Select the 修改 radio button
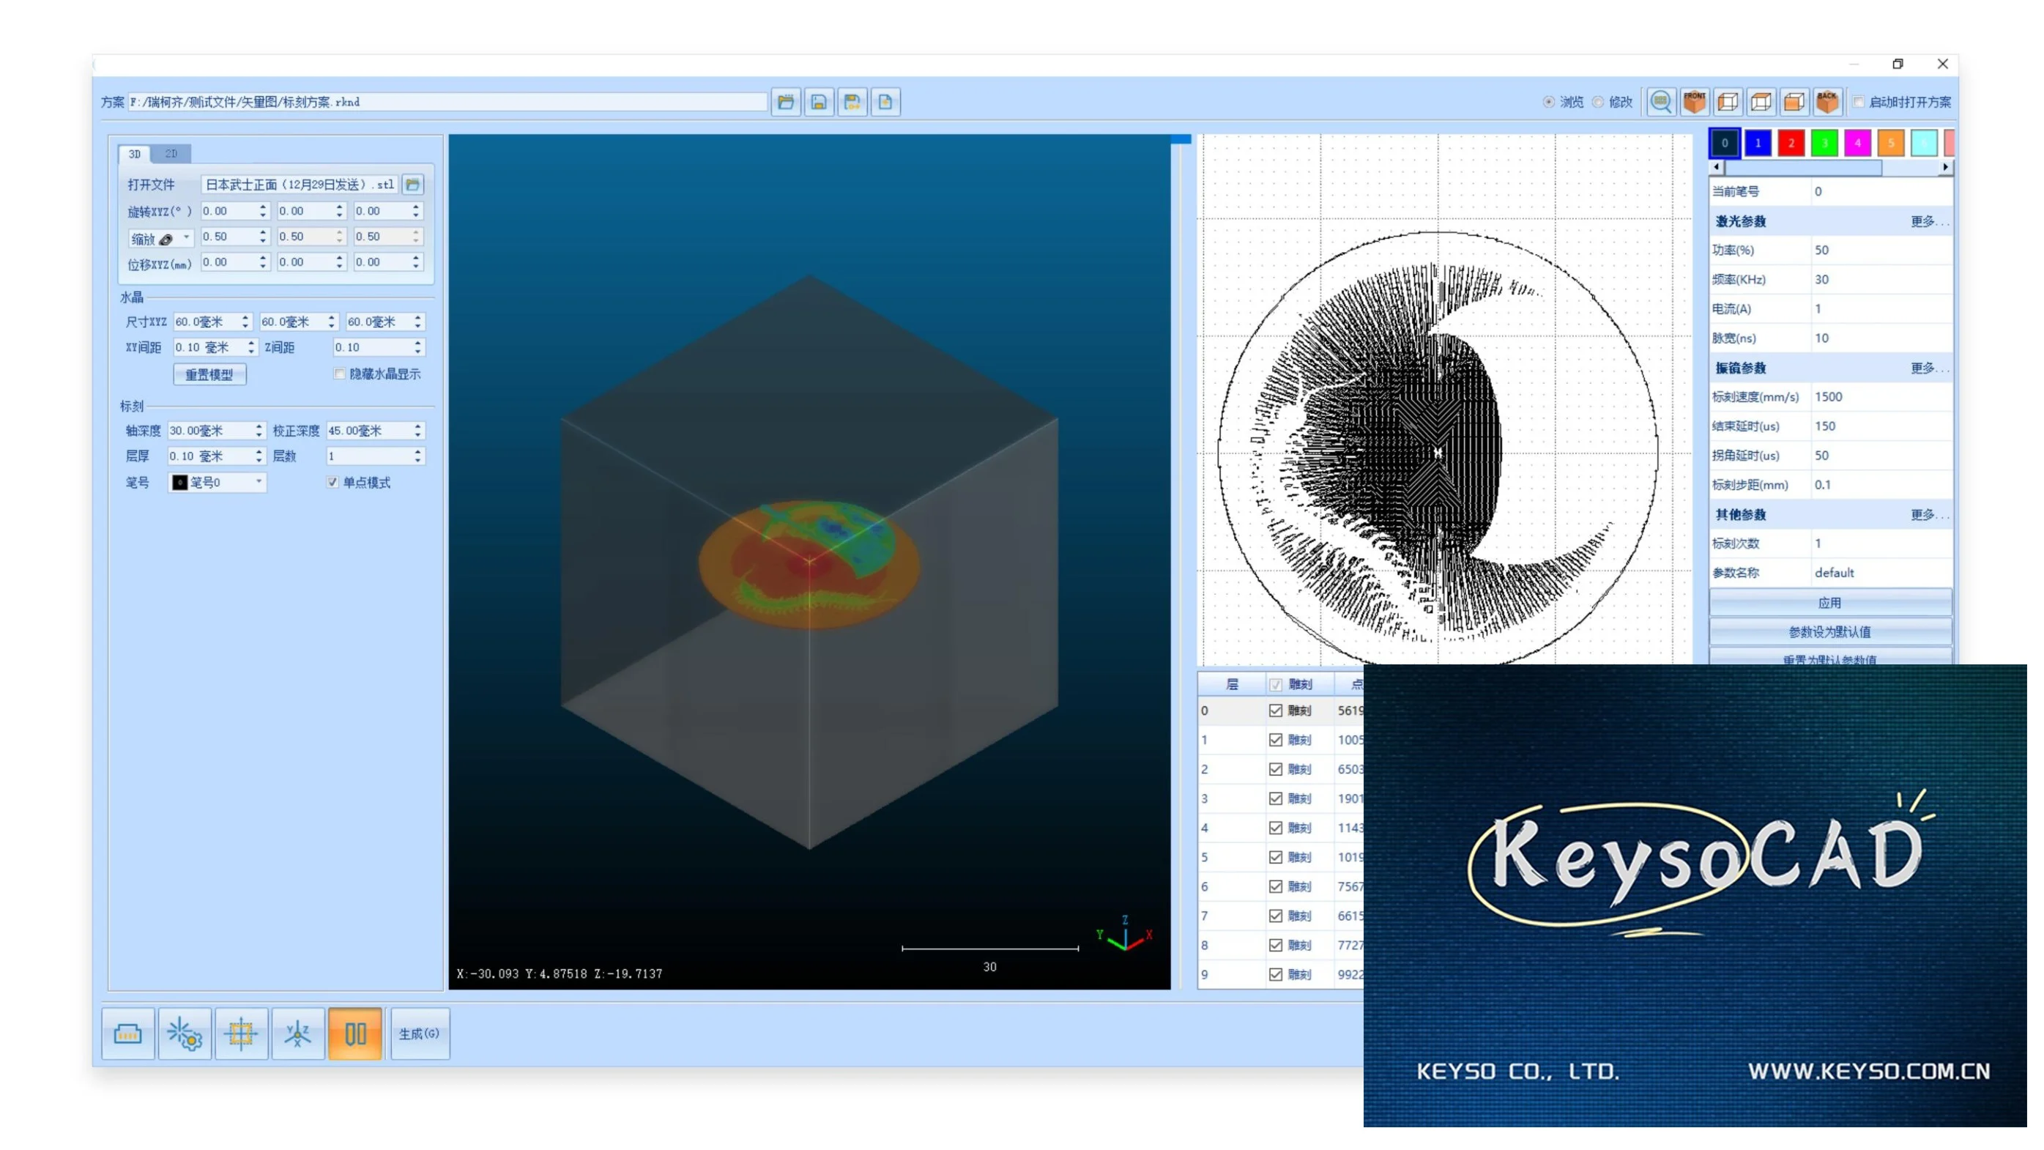The width and height of the screenshot is (2044, 1150). [x=1598, y=102]
